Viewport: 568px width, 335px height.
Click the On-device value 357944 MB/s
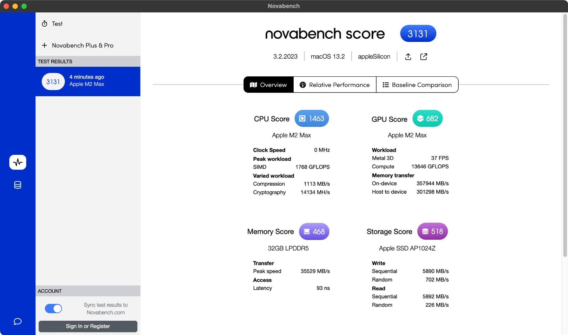point(433,183)
